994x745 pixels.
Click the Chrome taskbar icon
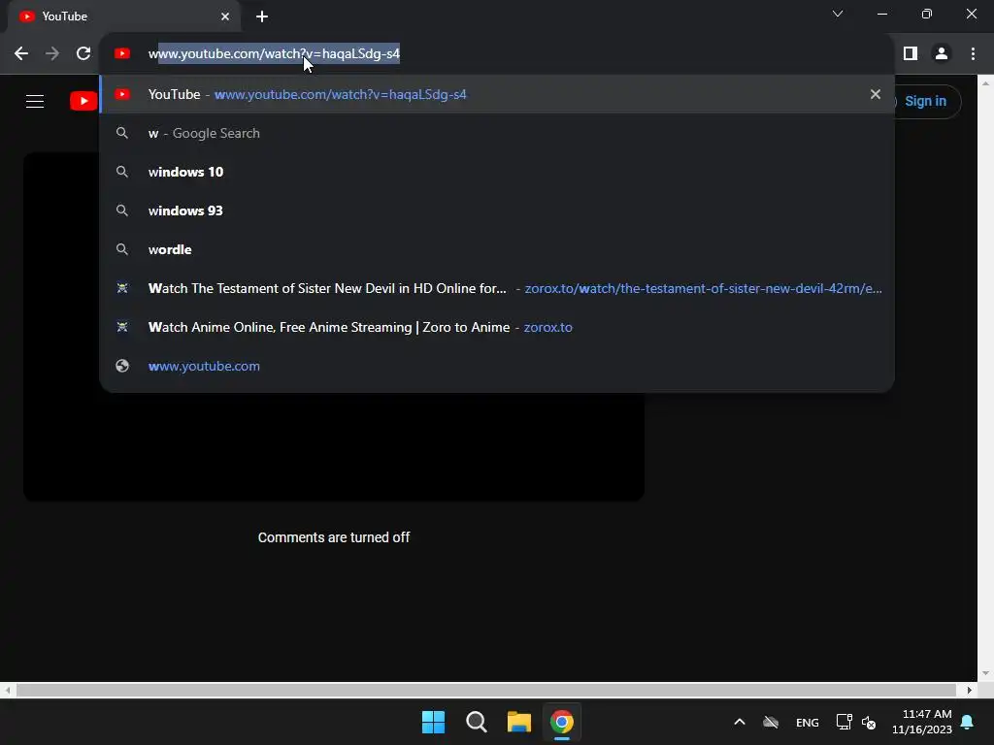[562, 722]
